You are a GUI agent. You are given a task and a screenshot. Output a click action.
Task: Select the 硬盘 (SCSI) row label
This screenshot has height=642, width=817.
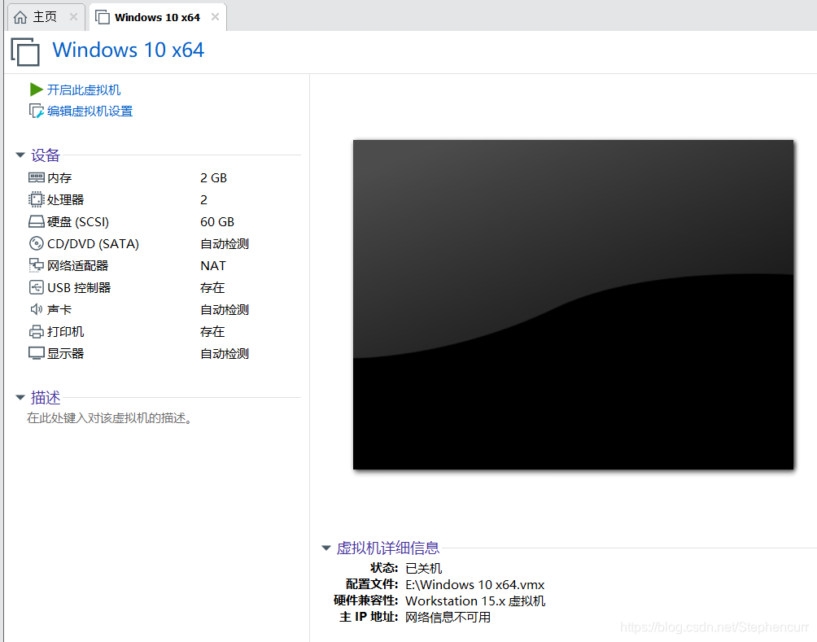(x=78, y=222)
